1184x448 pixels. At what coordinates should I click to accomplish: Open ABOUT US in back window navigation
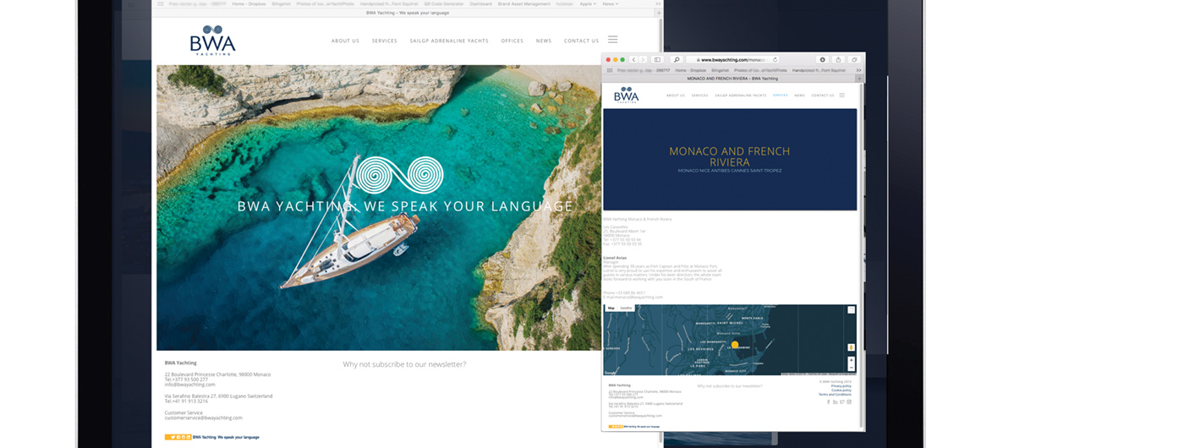(345, 41)
